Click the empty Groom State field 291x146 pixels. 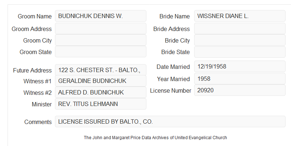click(100, 52)
